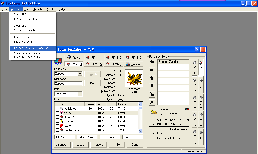258x154 pixels.
Task: Click the << Box button
Action: (117, 145)
